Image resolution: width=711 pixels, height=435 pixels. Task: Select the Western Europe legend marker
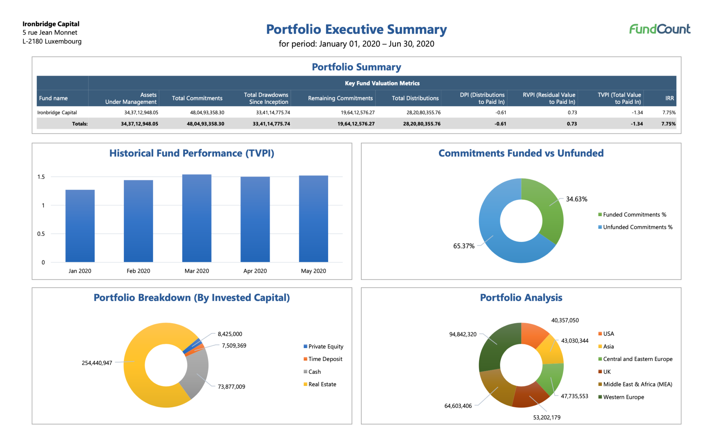click(x=600, y=397)
